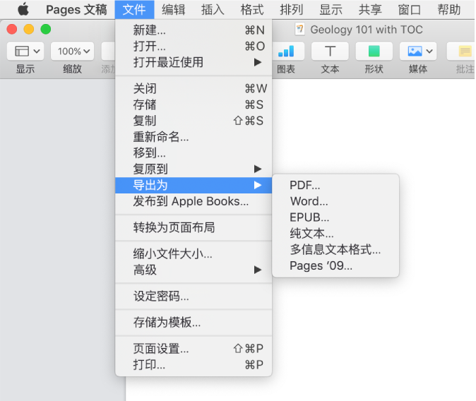Select 打印... menu entry
This screenshot has height=401, width=476.
tap(194, 364)
